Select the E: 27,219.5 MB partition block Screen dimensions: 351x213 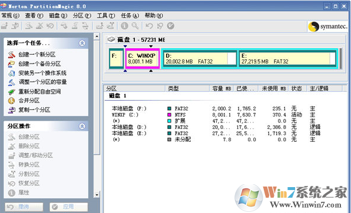pos(287,58)
